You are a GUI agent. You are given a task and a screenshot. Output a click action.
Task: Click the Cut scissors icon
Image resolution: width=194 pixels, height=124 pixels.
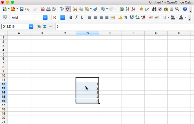click(x=75, y=9)
